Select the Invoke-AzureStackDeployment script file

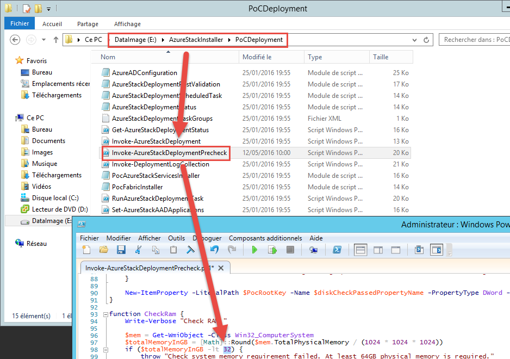[x=156, y=141]
